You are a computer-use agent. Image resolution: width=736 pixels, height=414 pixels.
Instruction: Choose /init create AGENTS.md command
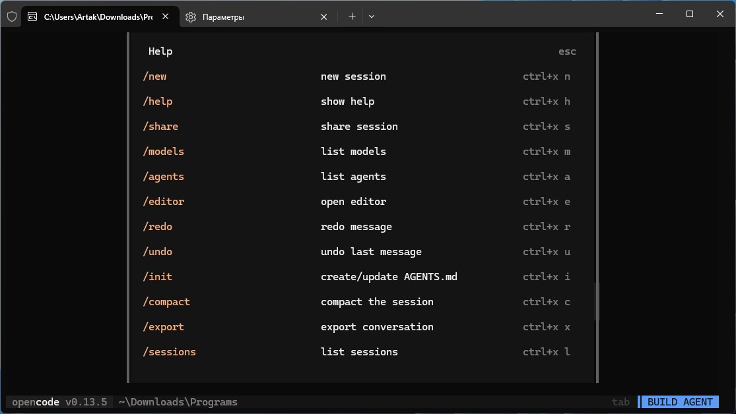coord(158,277)
